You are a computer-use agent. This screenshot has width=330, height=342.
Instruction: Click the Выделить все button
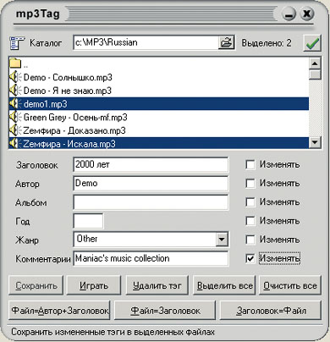(224, 285)
